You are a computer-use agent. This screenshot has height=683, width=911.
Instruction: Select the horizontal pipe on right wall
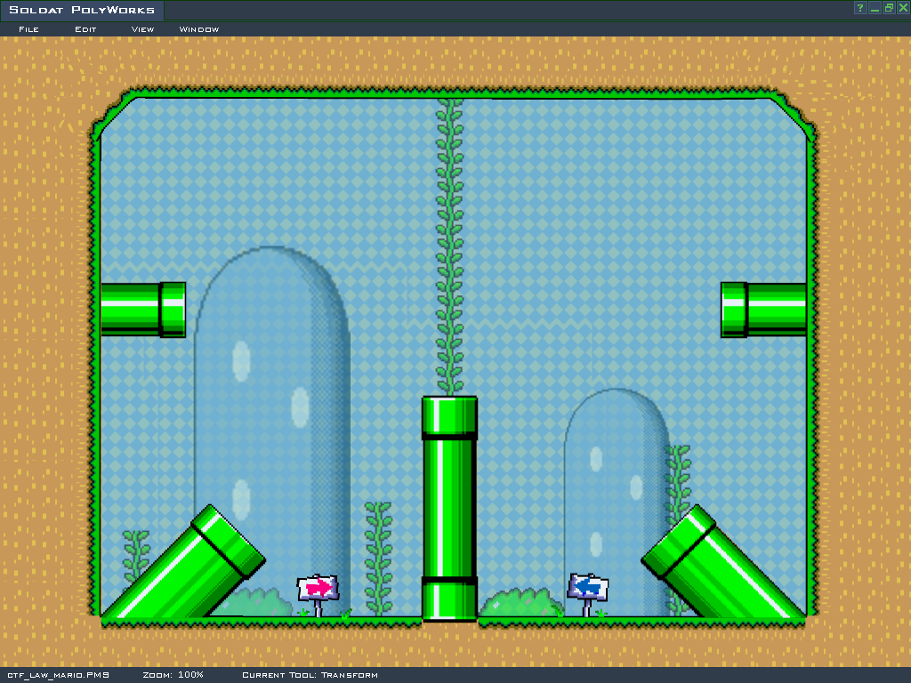pyautogui.click(x=763, y=309)
